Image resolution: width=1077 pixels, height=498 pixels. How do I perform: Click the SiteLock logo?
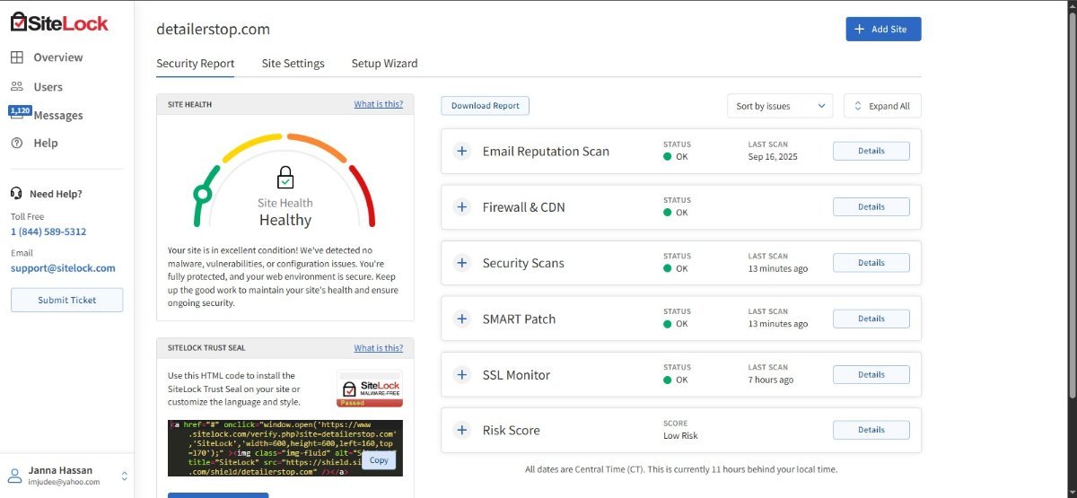click(59, 22)
